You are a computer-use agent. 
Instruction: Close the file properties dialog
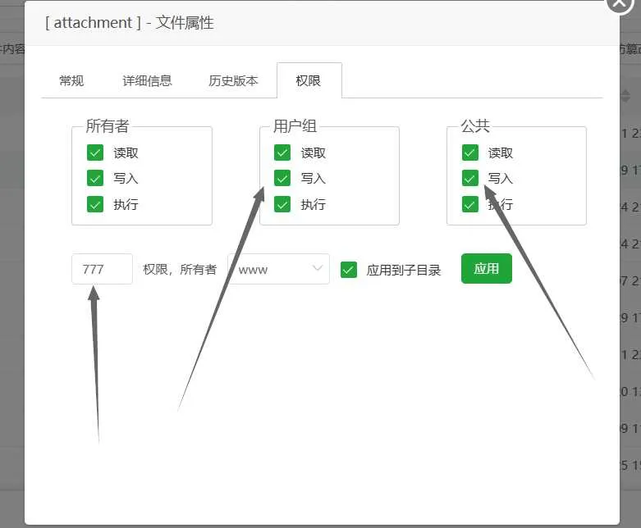(x=619, y=3)
